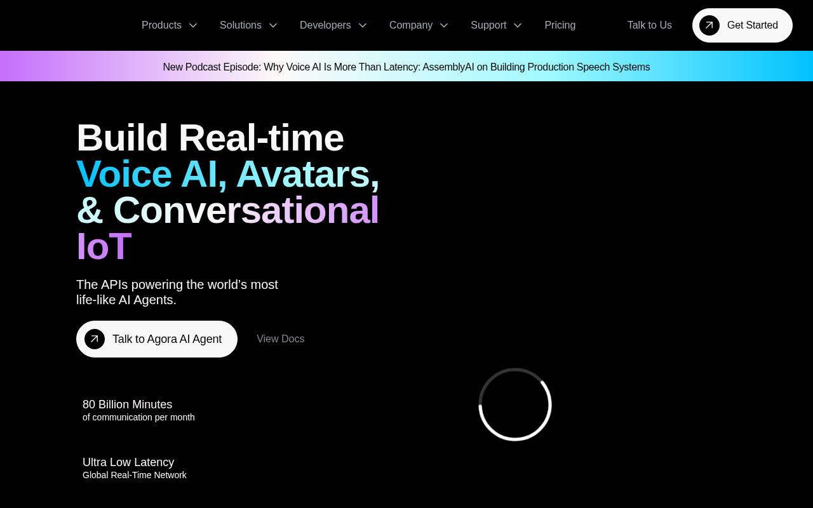Expand the Solutions chevron arrow
The image size is (813, 508).
coord(273,25)
